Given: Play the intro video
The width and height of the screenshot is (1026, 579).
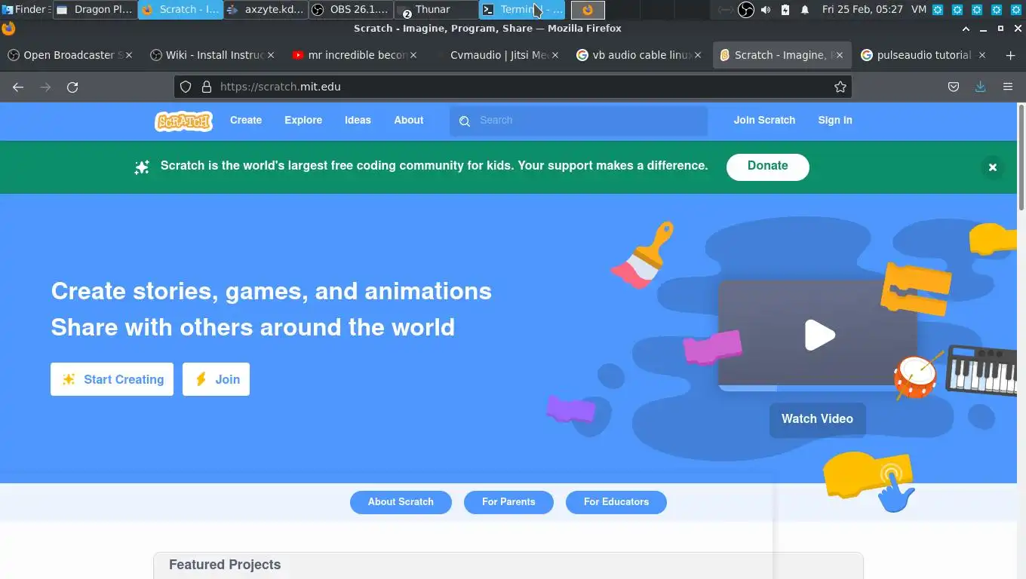Looking at the screenshot, I should pyautogui.click(x=819, y=335).
